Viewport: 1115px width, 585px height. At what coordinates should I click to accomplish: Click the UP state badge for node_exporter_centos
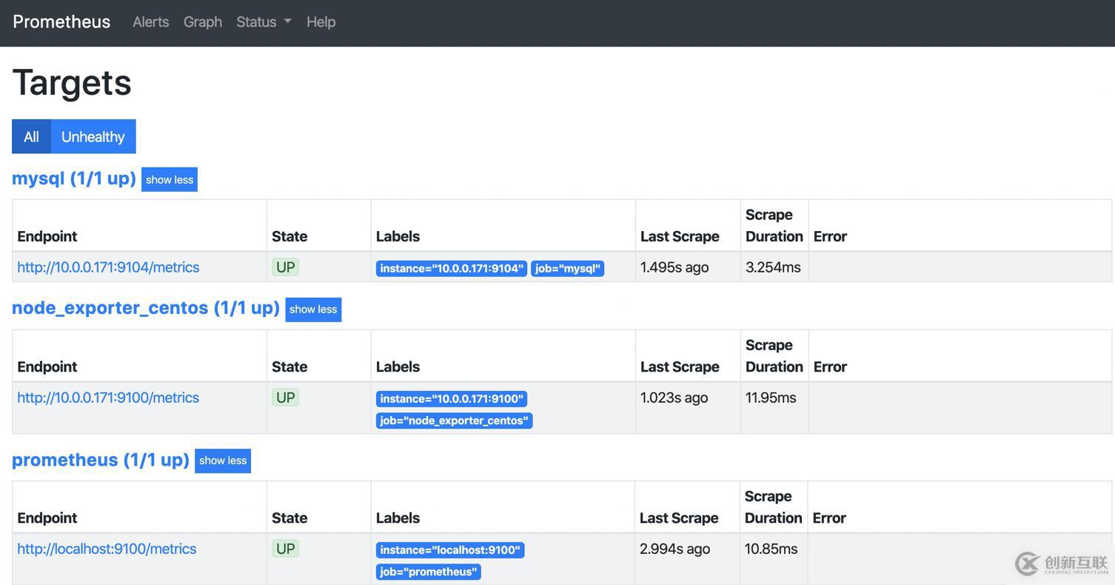[x=286, y=398]
